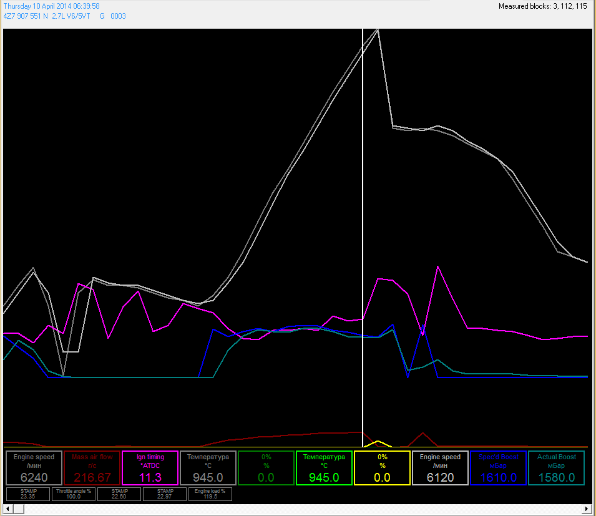
Task: Select the teal Actual Boost readout
Action: [556, 468]
